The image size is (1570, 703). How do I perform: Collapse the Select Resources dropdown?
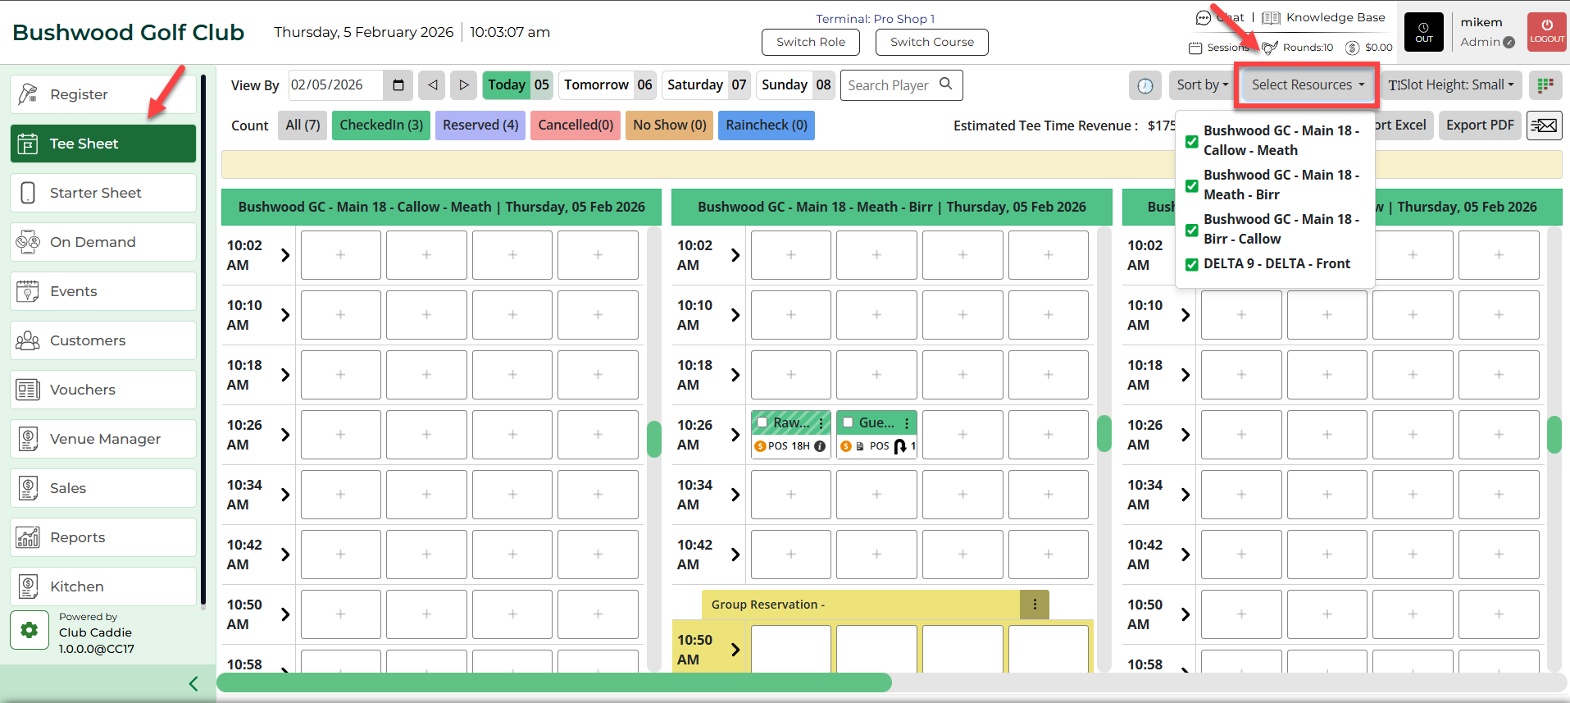[1307, 85]
